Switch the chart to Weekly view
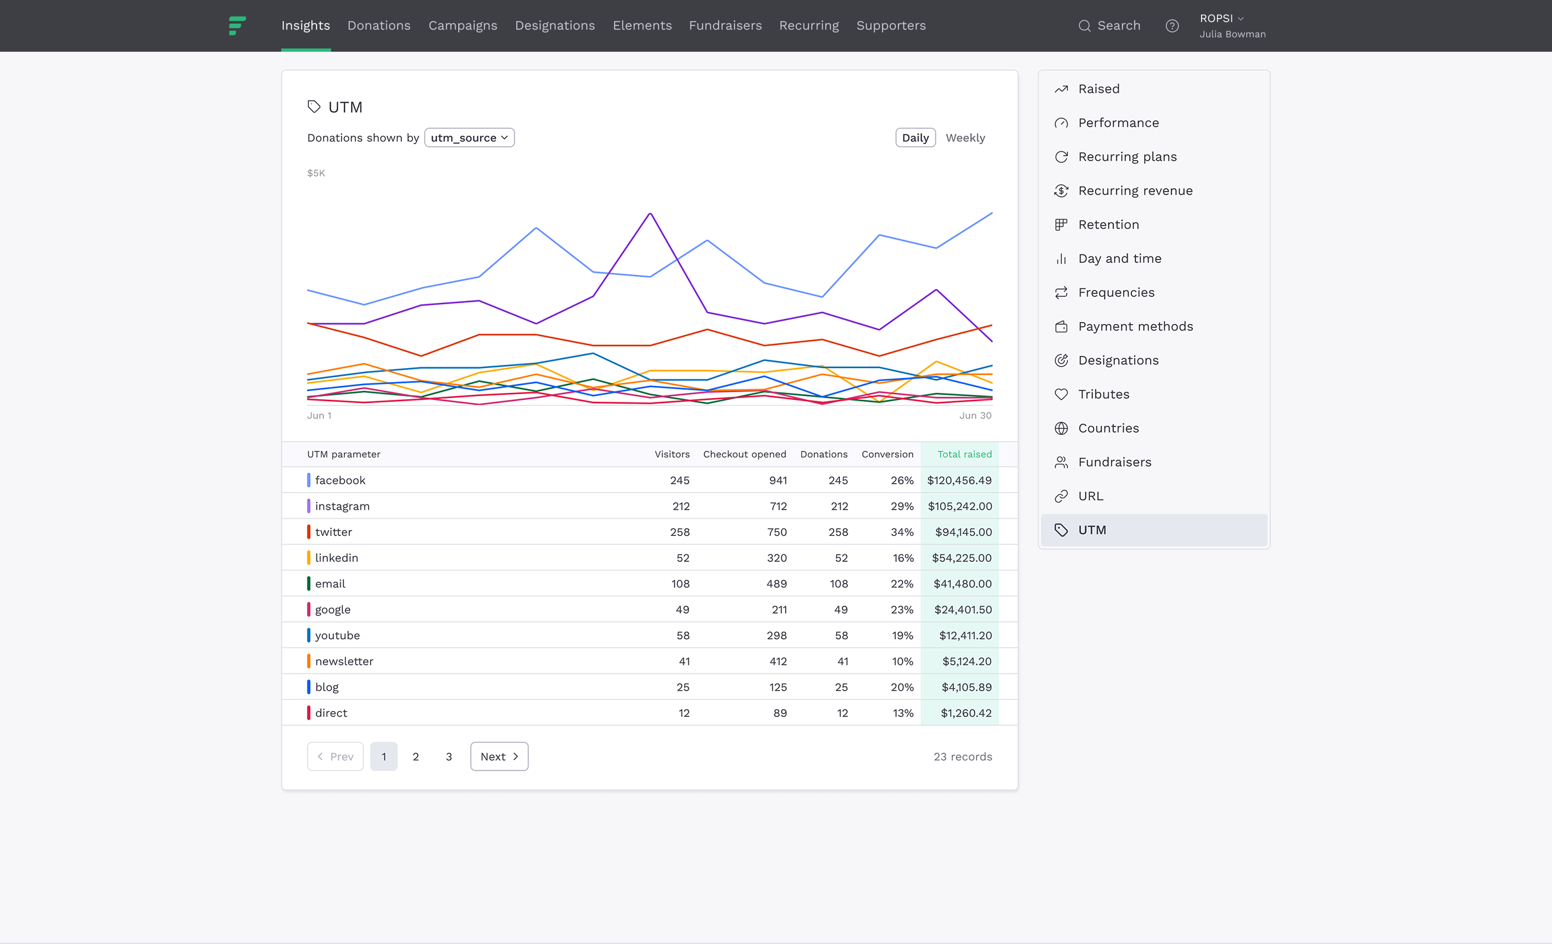Screen dimensions: 1552x944 [x=965, y=138]
